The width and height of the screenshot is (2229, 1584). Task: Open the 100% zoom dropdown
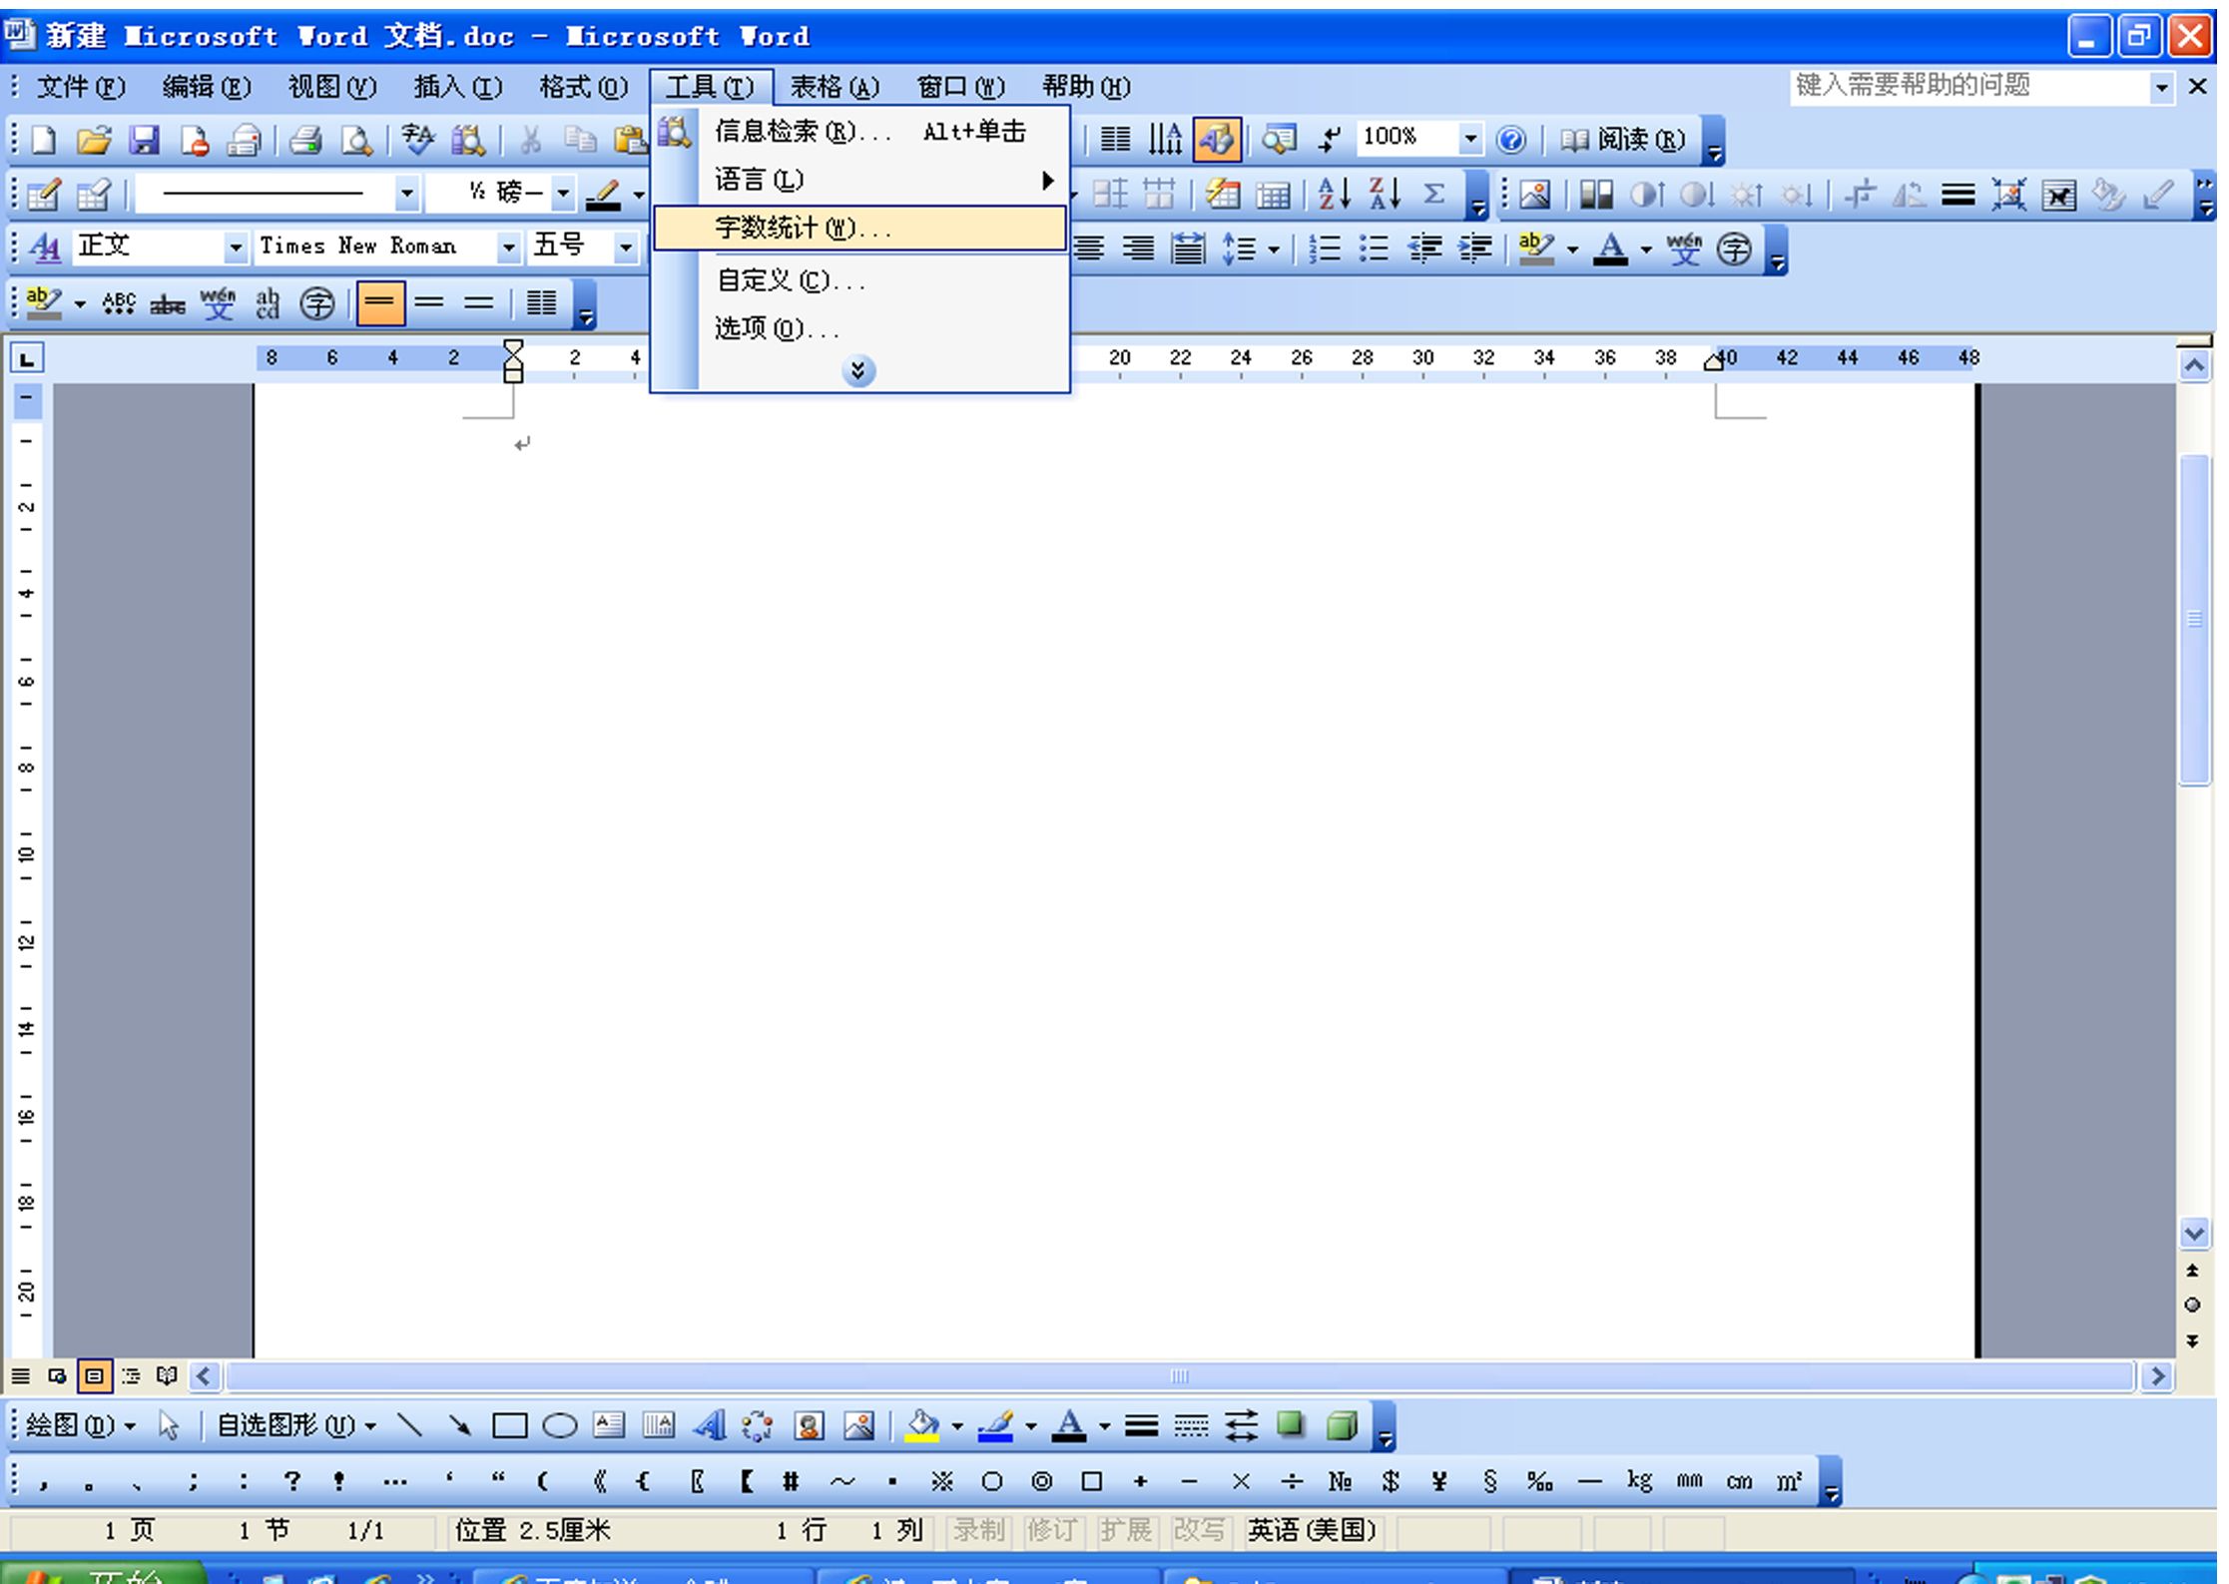[x=1469, y=139]
